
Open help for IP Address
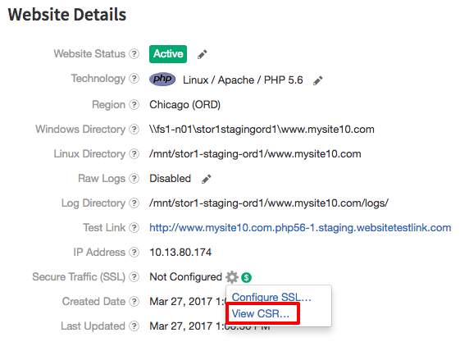pyautogui.click(x=134, y=253)
